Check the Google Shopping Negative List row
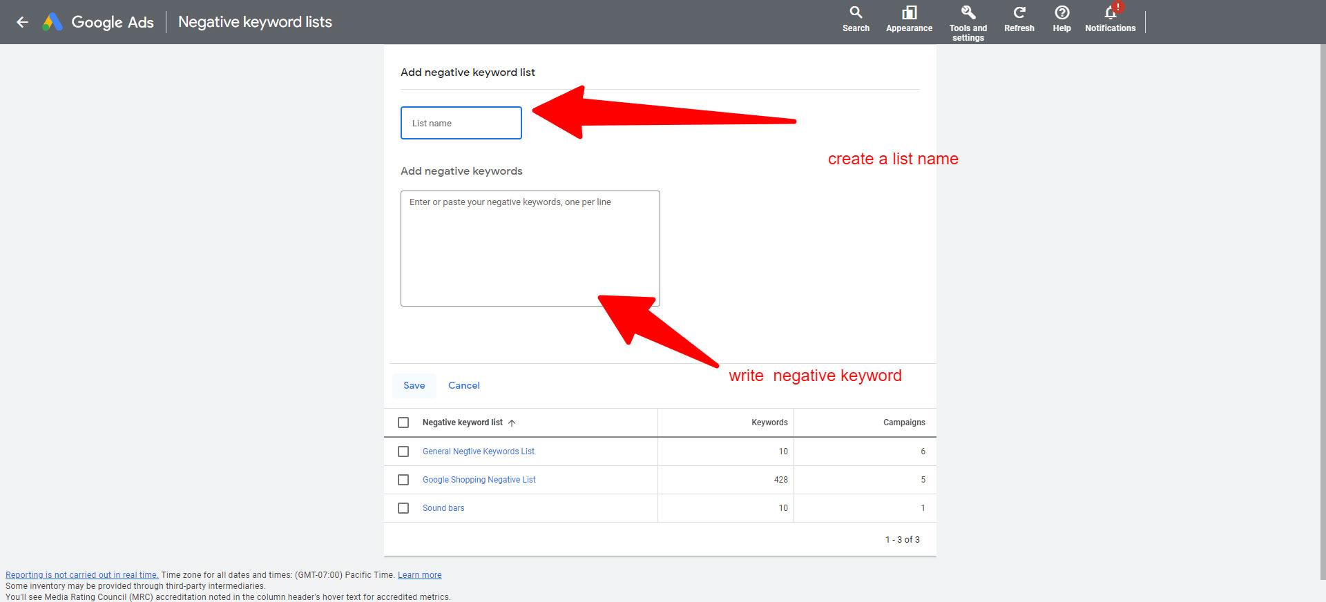 [403, 480]
